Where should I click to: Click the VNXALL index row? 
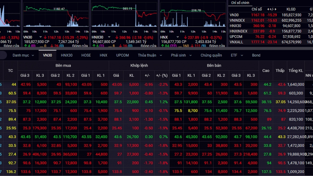click(x=237, y=42)
